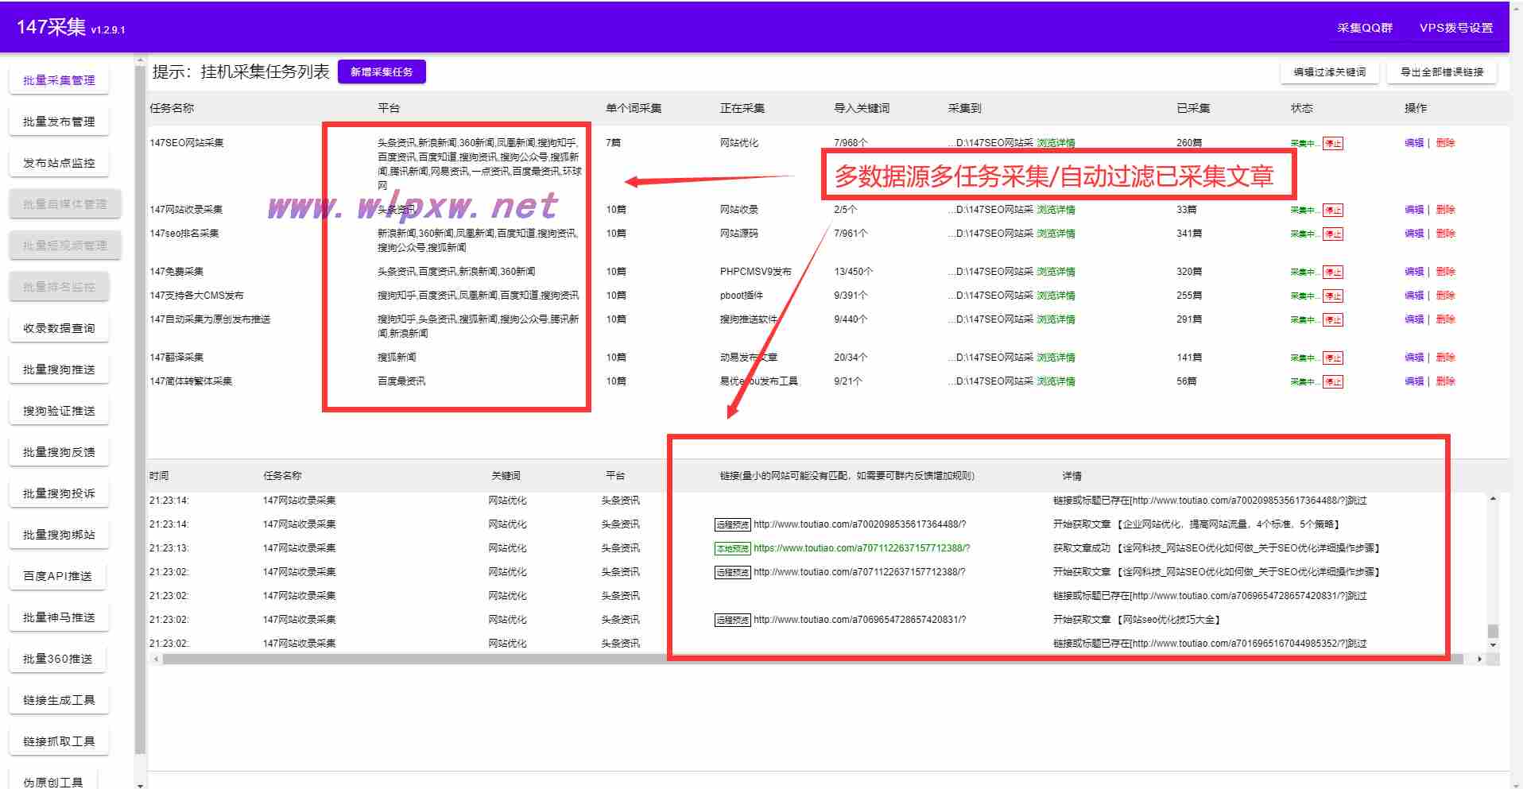Screen dimensions: 1523x789
Task: Open the toutiao link ending 5617364488
Action: (x=859, y=524)
